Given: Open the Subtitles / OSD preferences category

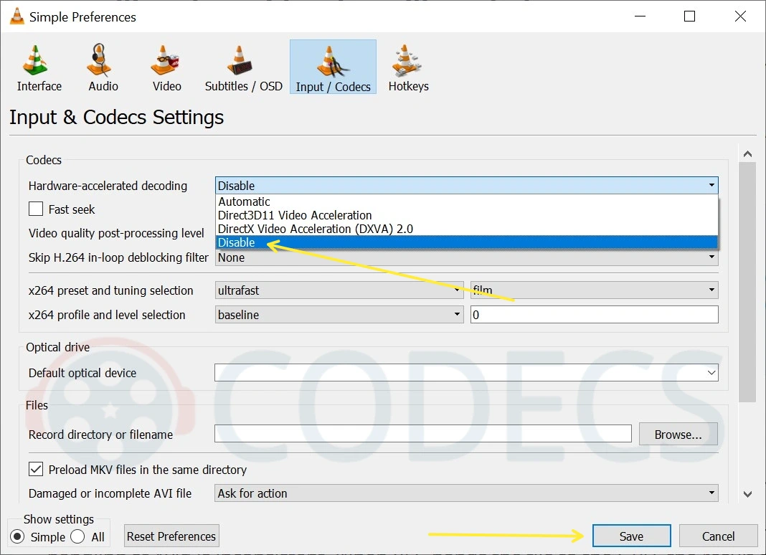Looking at the screenshot, I should click(243, 68).
